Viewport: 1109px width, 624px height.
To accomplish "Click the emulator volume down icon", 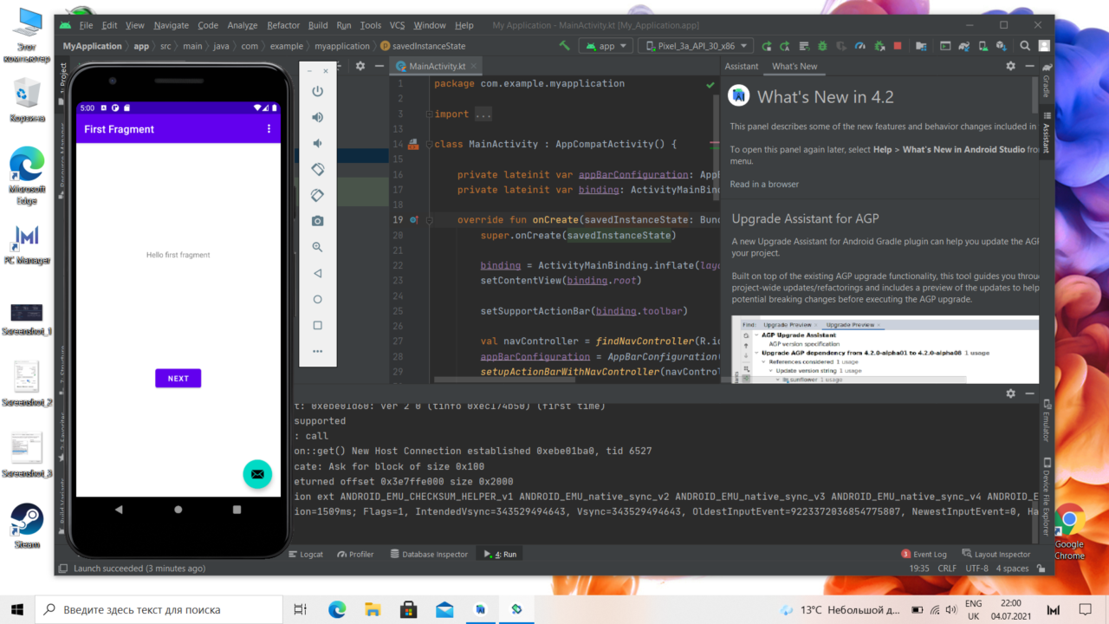I will click(x=318, y=143).
